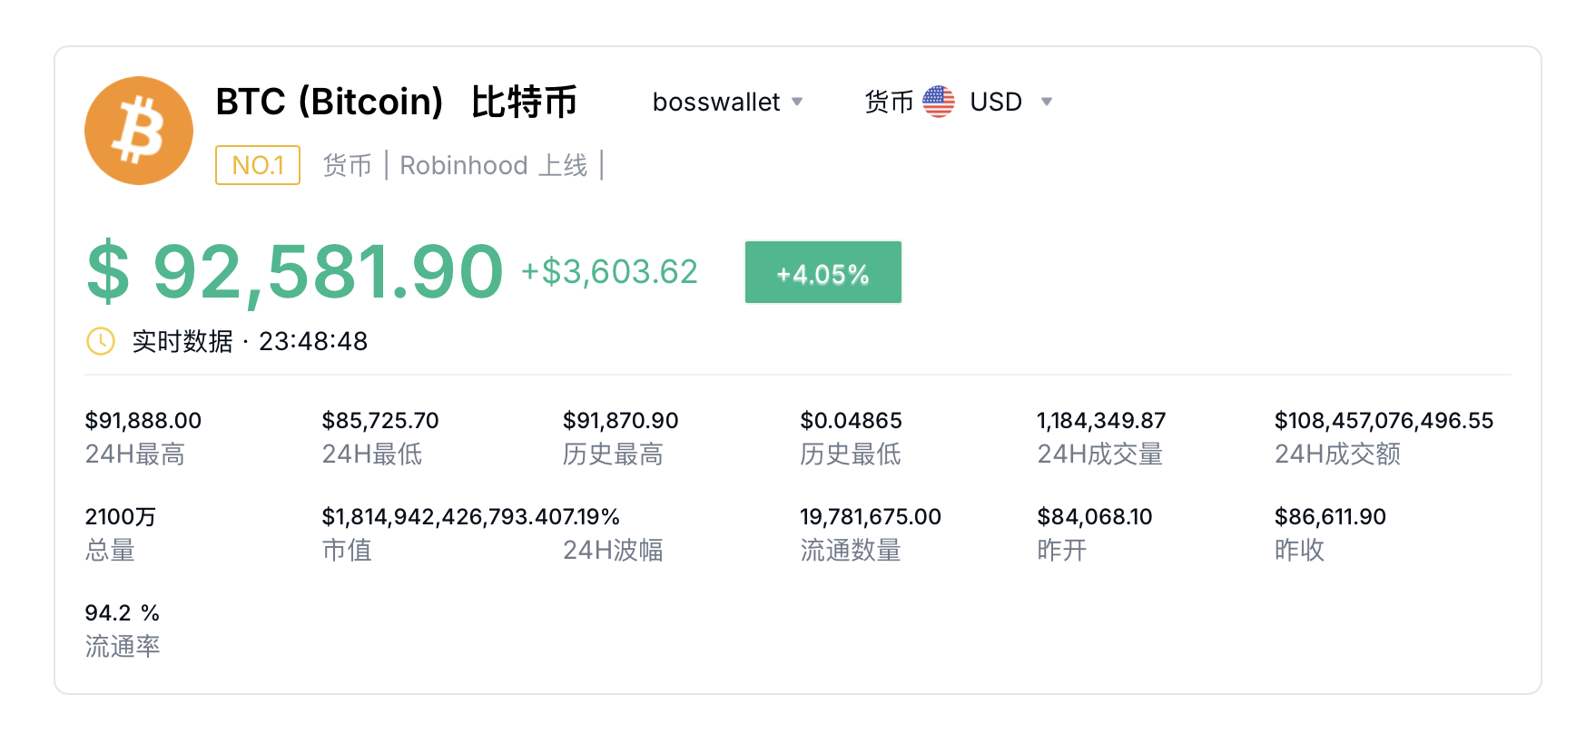Select the 24H最低 value $85,725.70
This screenshot has width=1576, height=733.
[380, 421]
